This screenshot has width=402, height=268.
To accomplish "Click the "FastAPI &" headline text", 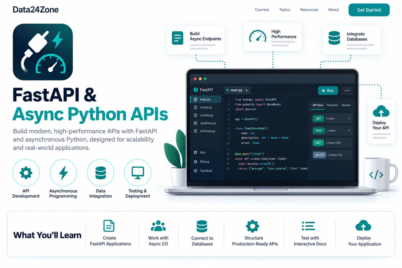I will (x=54, y=94).
